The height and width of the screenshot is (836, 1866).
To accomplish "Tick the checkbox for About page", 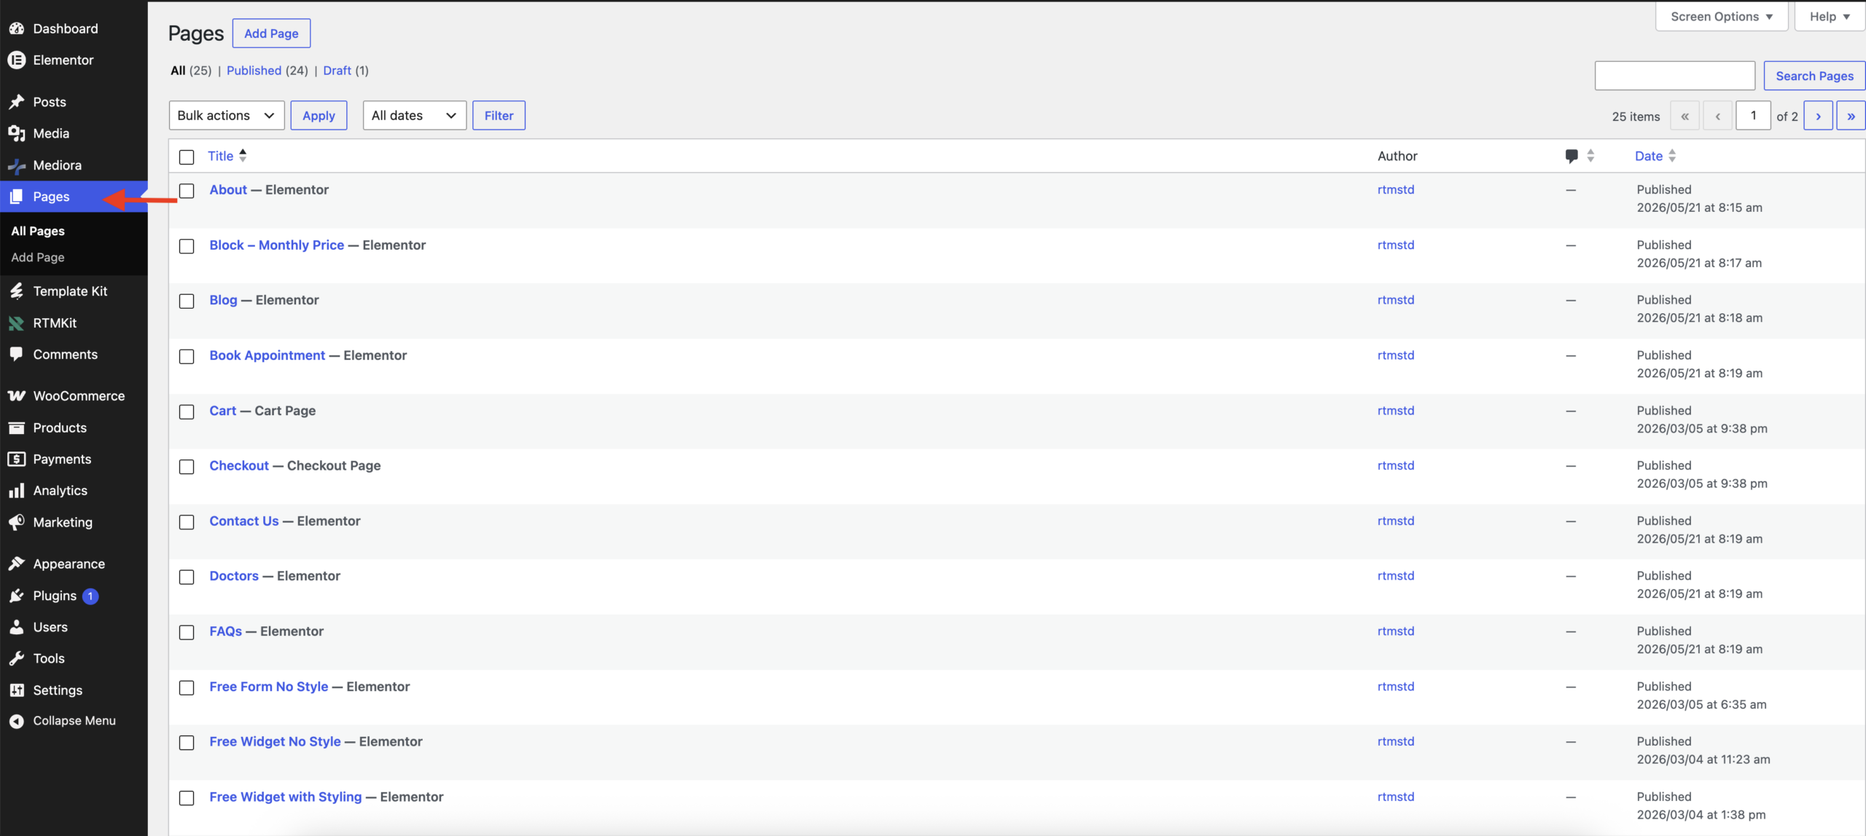I will [x=187, y=191].
